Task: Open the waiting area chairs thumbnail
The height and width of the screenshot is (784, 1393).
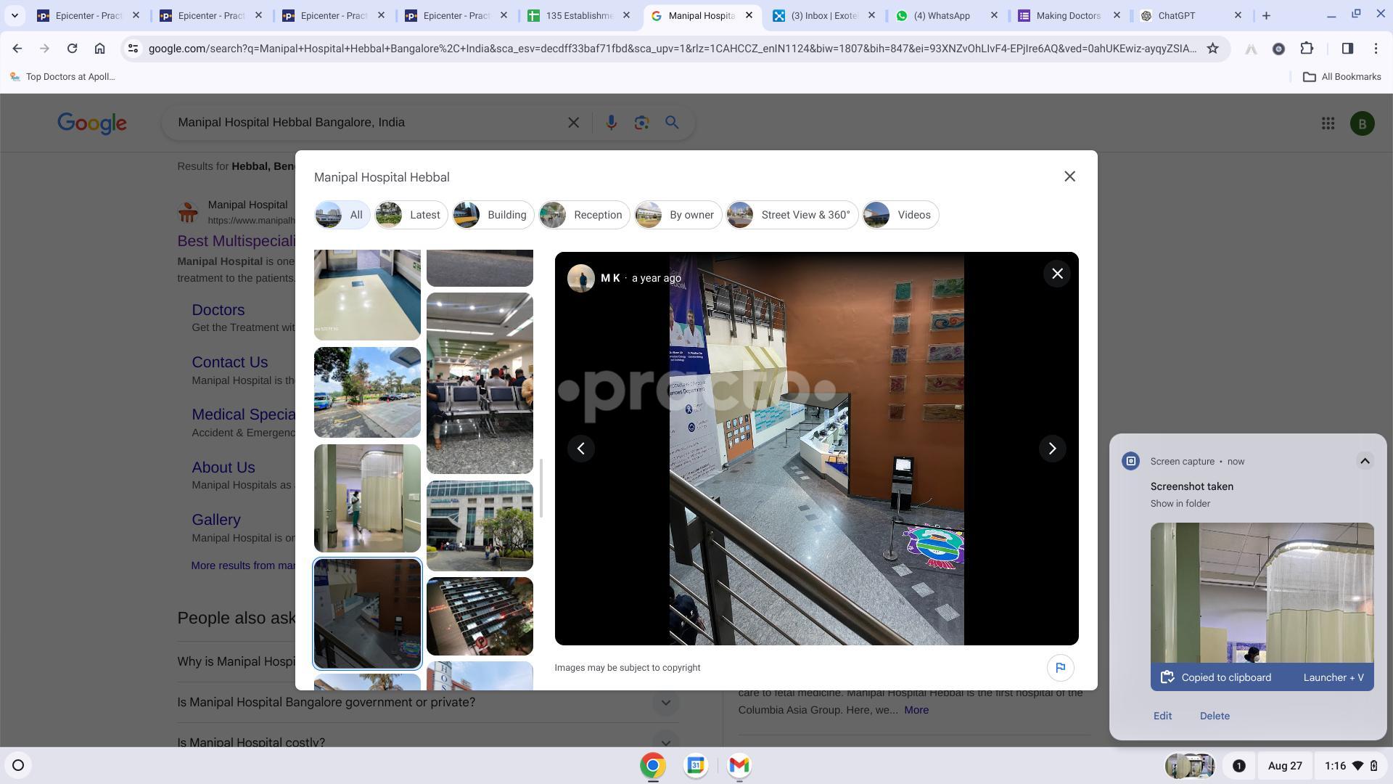Action: 480,383
